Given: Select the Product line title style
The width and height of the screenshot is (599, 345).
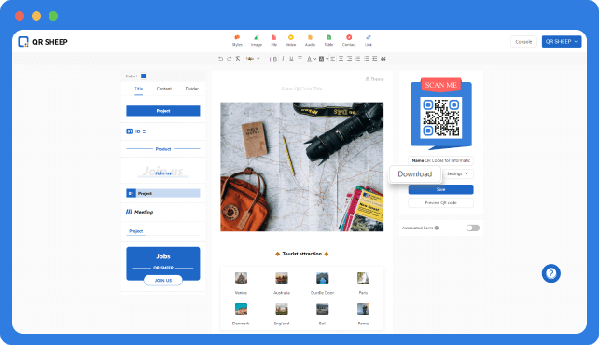Looking at the screenshot, I should pos(163,149).
